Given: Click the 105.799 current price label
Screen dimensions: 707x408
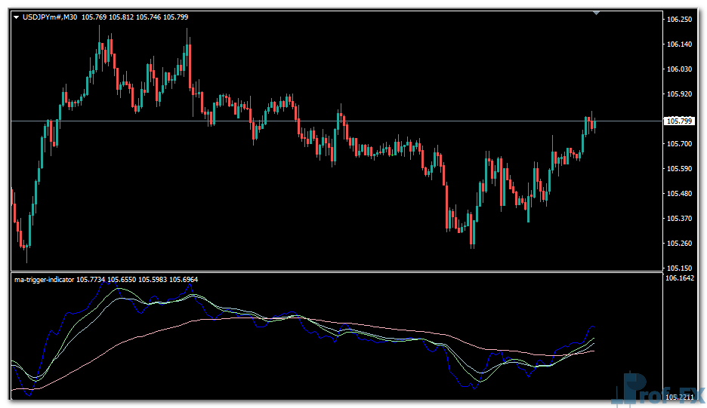Looking at the screenshot, I should 678,121.
